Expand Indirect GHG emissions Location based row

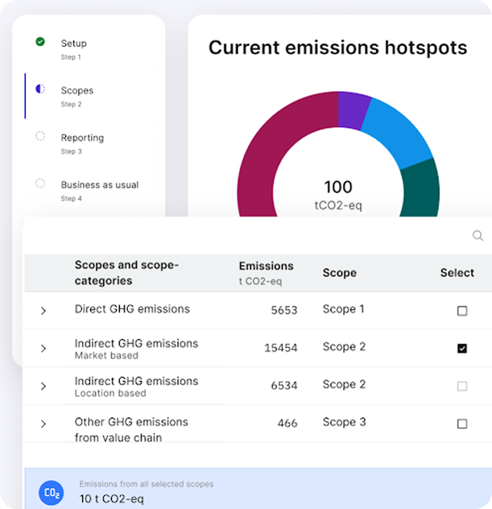coord(43,386)
